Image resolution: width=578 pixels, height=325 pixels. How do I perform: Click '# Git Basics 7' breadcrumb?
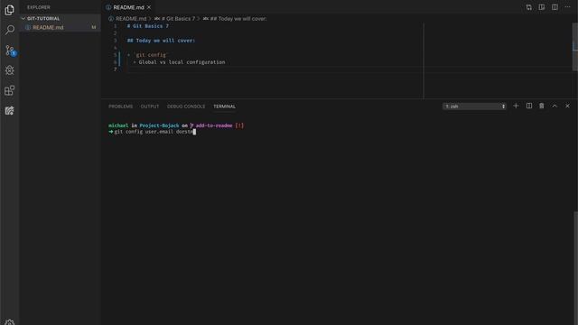pos(178,18)
